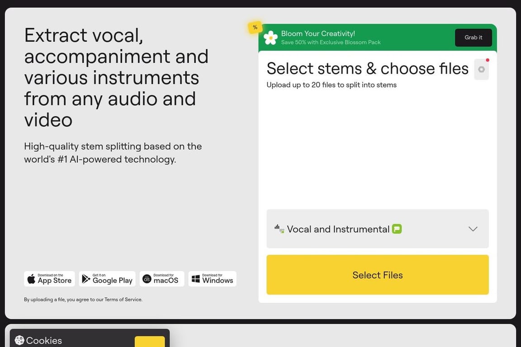Open the Download for macOS badge

click(162, 279)
